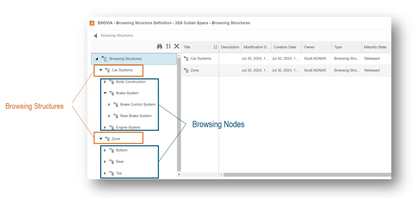
Task: Select Zone label in the tree
Action: pos(115,139)
